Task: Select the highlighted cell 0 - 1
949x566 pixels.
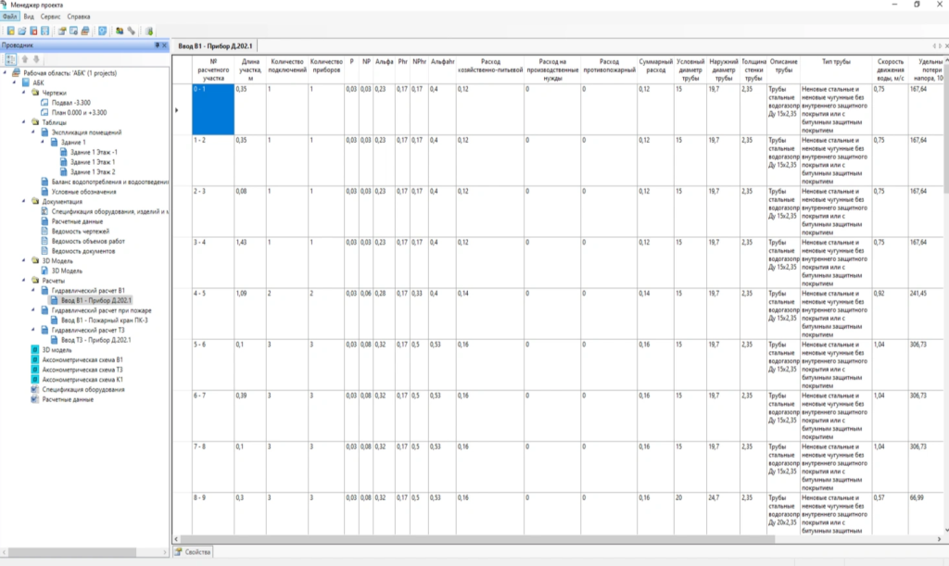Action: 213,107
